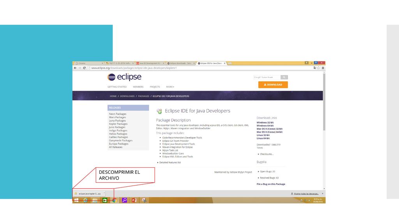
Task: Open Indigo Packages release link
Action: click(118, 131)
